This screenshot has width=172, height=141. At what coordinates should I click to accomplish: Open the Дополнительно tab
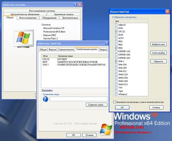(x=70, y=18)
